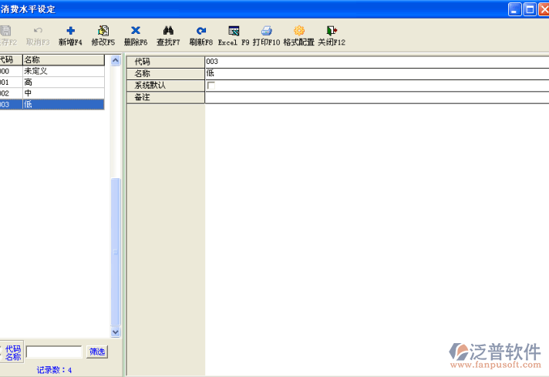Image resolution: width=549 pixels, height=377 pixels.
Task: Click the 删除F6 delete icon
Action: (x=136, y=32)
